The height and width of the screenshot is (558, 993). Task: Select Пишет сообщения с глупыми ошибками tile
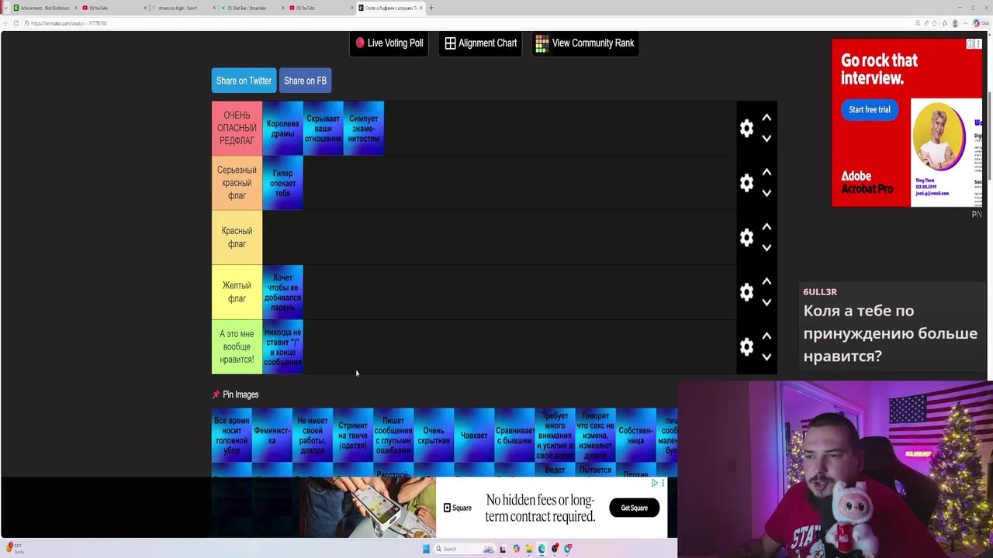click(x=393, y=435)
